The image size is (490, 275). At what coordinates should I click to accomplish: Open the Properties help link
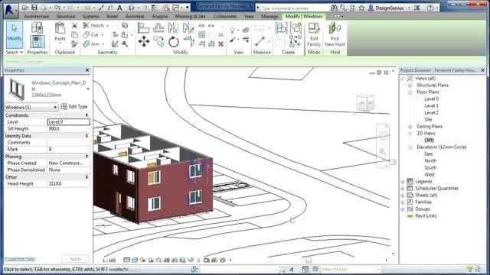(x=20, y=258)
